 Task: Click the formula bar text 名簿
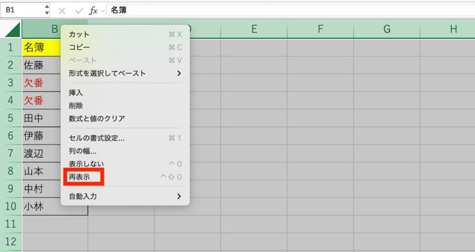(x=120, y=10)
